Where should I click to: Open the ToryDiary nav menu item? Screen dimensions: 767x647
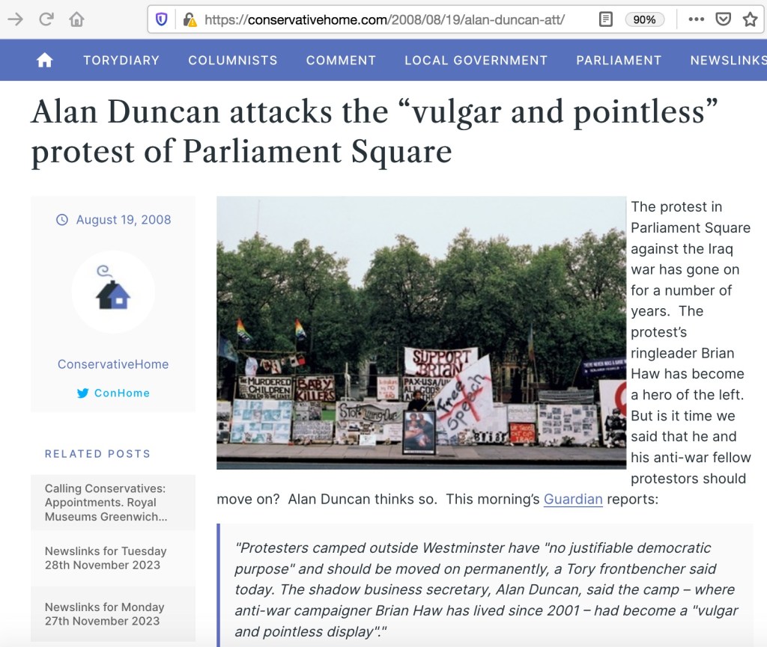(x=121, y=60)
